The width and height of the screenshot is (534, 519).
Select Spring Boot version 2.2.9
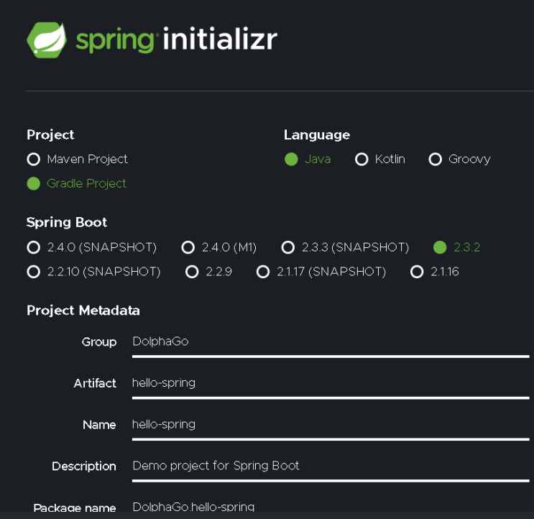192,272
